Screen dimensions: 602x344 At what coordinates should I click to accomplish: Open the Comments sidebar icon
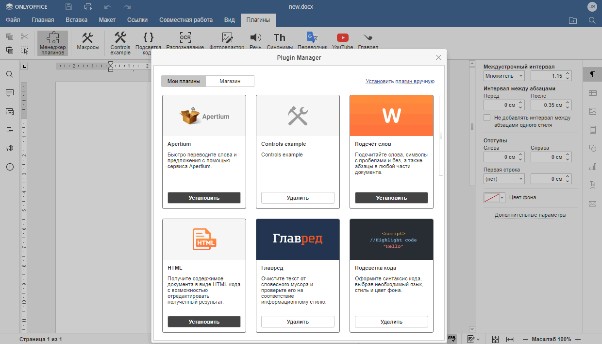click(x=10, y=93)
